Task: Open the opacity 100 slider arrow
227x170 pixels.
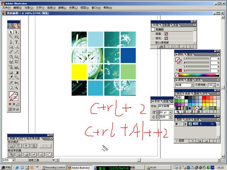Action: [214, 85]
